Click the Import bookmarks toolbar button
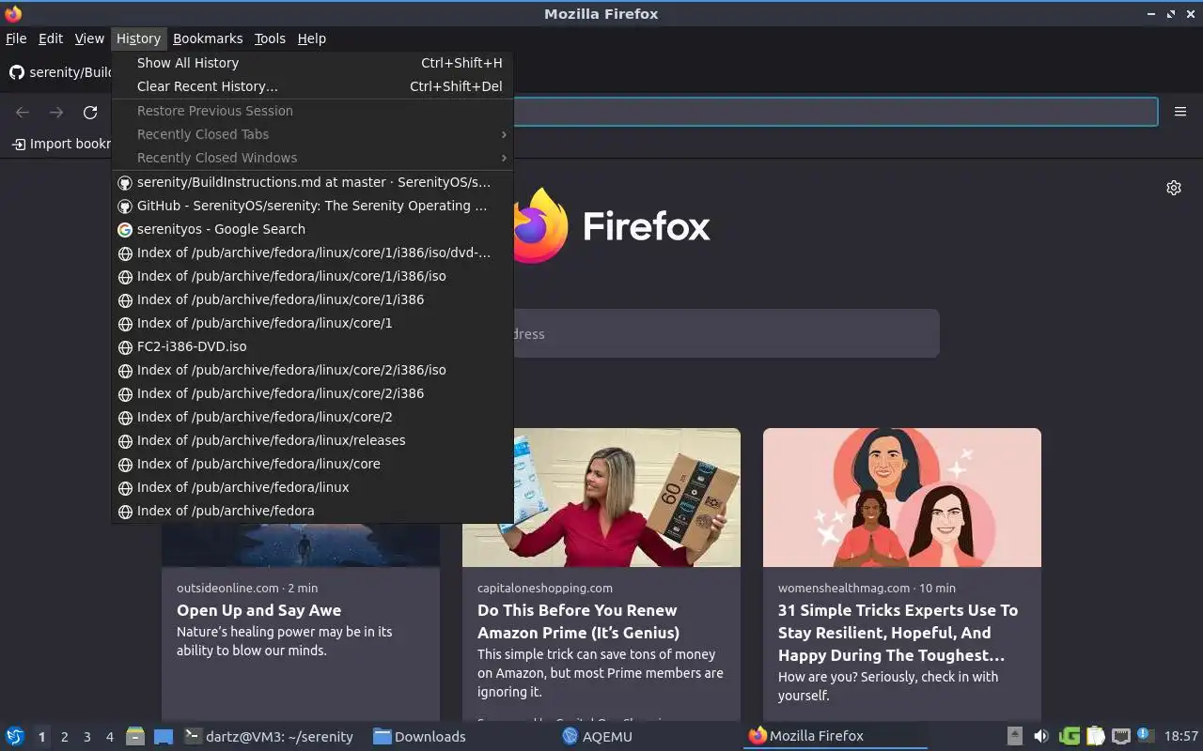Image resolution: width=1203 pixels, height=751 pixels. [x=61, y=144]
